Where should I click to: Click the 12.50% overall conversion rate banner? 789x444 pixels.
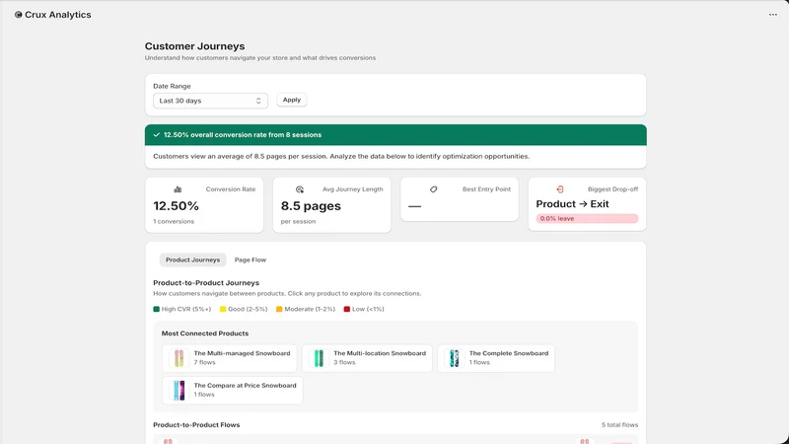click(395, 135)
